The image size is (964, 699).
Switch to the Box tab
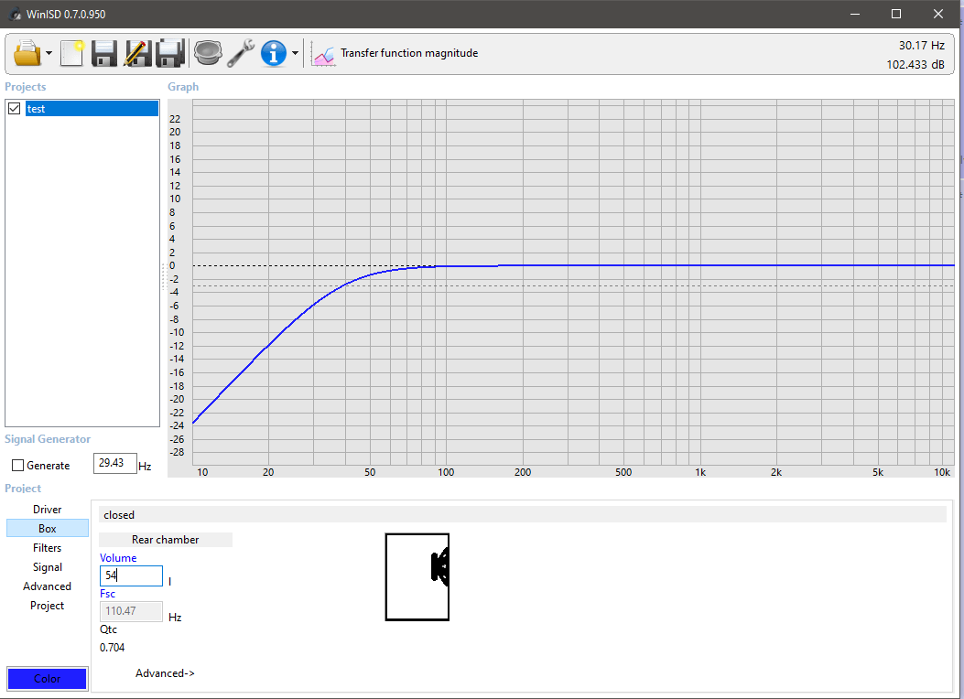[x=48, y=528]
